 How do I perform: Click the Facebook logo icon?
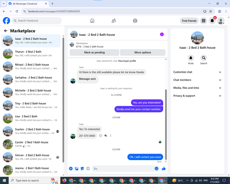tap(6, 21)
